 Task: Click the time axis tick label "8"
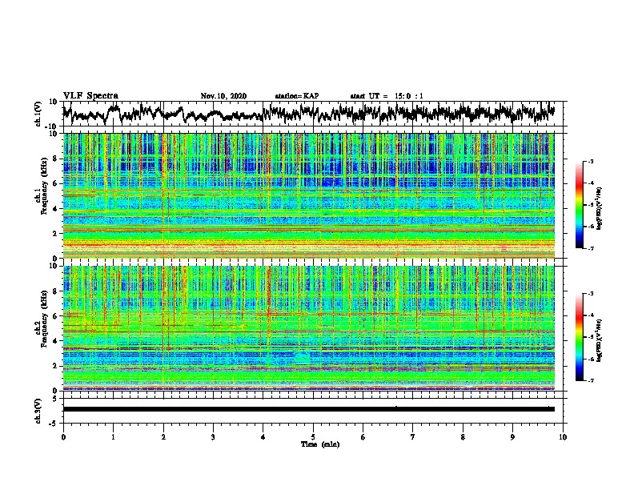pos(463,437)
